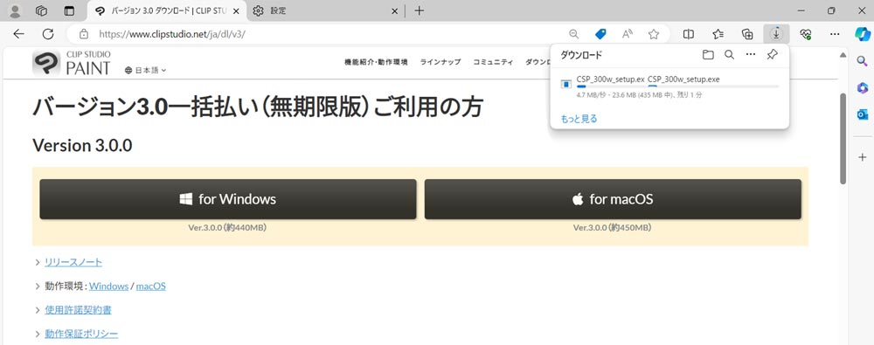The image size is (874, 345).
Task: Download with the for macOS button
Action: [613, 199]
